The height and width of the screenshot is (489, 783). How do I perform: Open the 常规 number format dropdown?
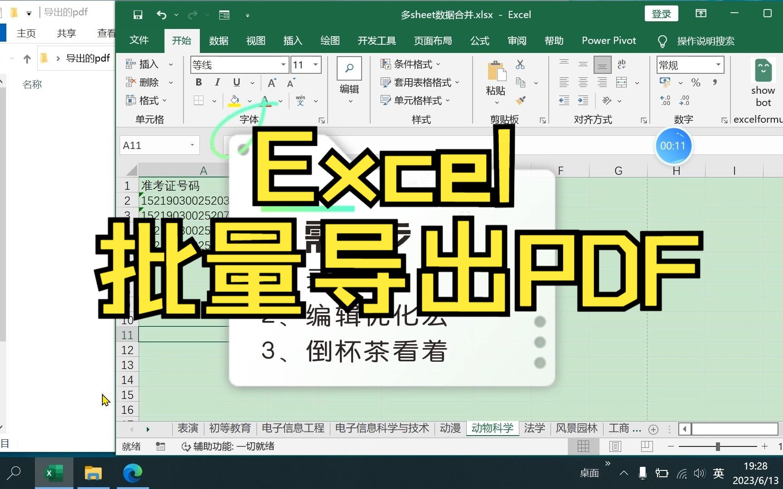point(718,65)
